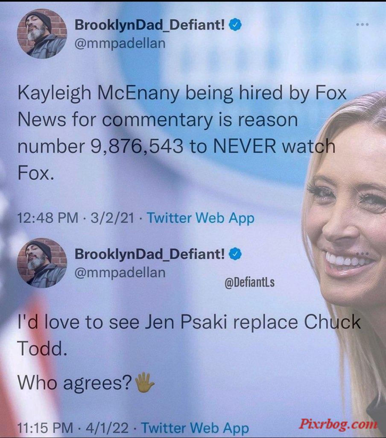The width and height of the screenshot is (386, 438).
Task: Click the 12:48 PM · 3/2/21 timestamp
Action: [x=76, y=218]
